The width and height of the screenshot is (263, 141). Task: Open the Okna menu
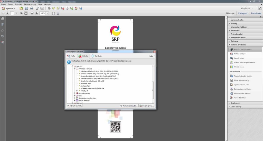pos(40,4)
